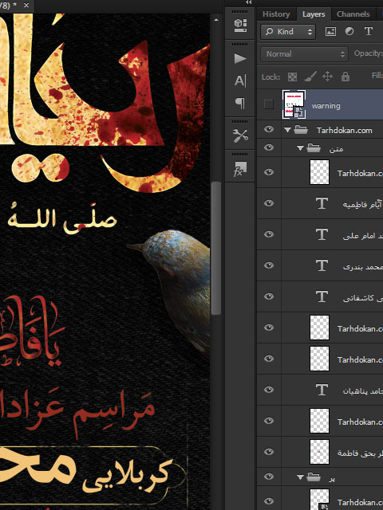Hide the متن group

tap(269, 147)
